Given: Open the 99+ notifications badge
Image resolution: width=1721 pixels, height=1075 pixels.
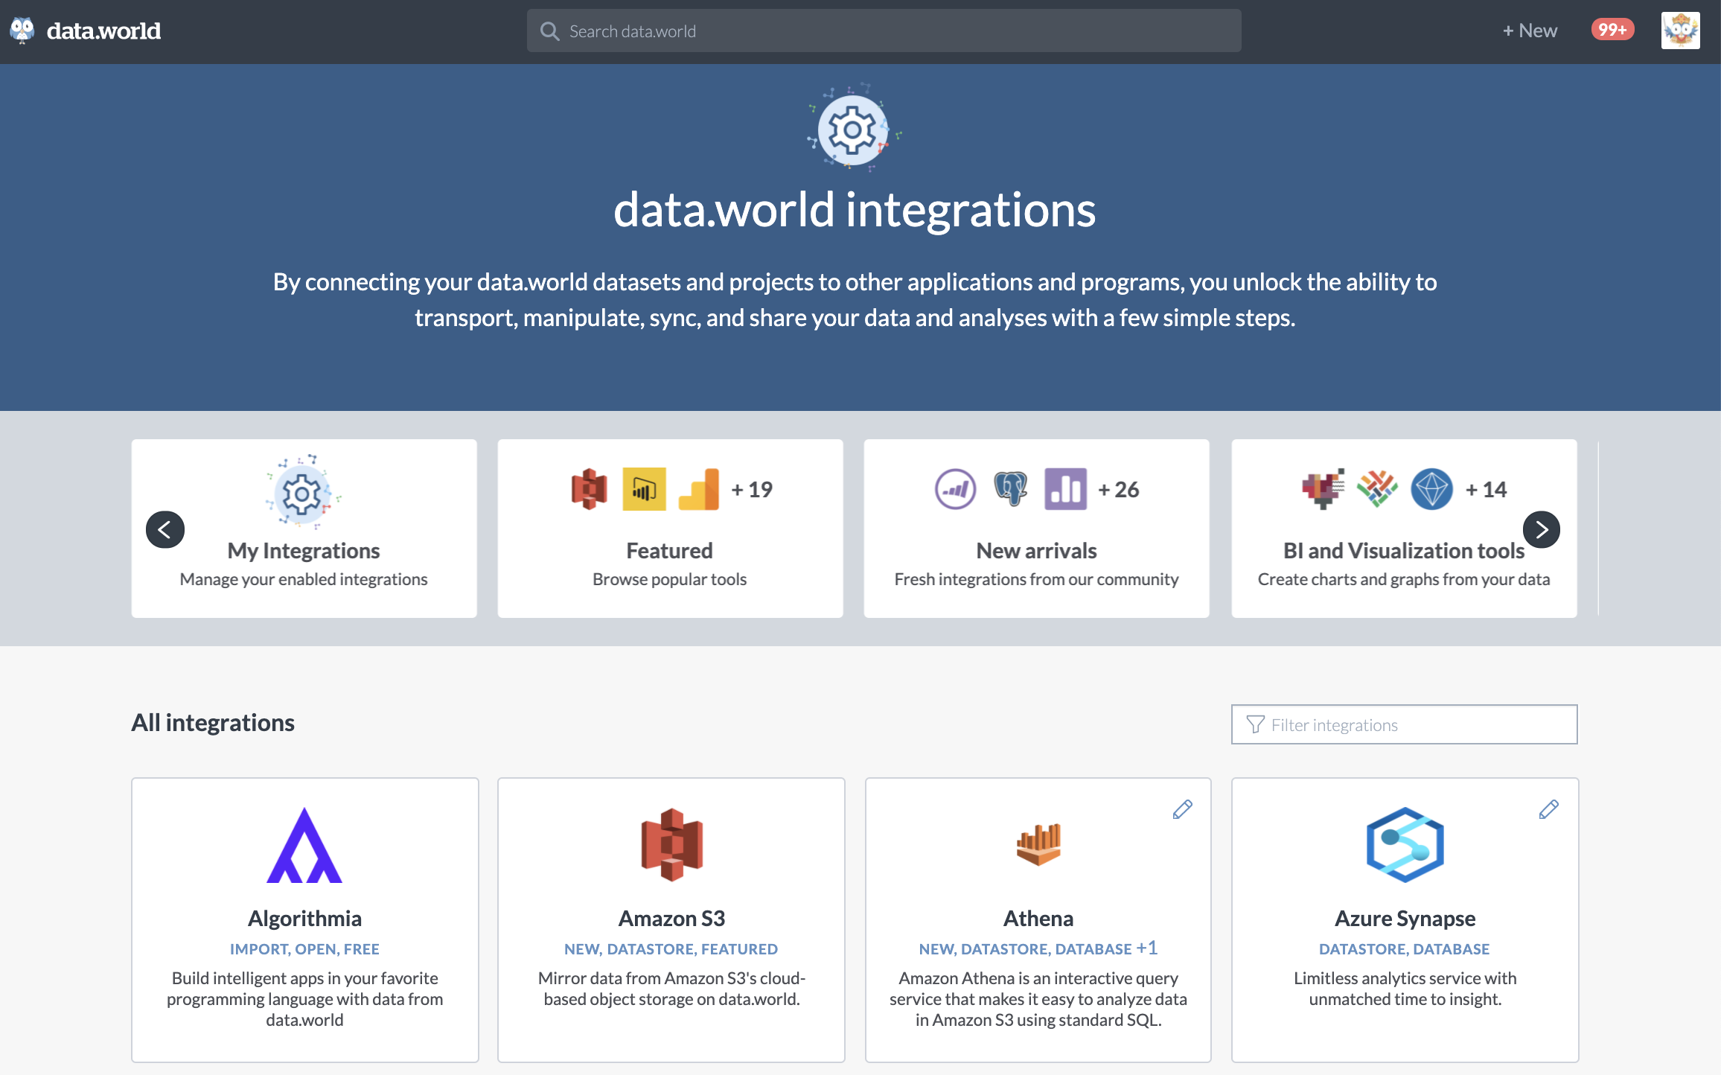Looking at the screenshot, I should tap(1612, 30).
